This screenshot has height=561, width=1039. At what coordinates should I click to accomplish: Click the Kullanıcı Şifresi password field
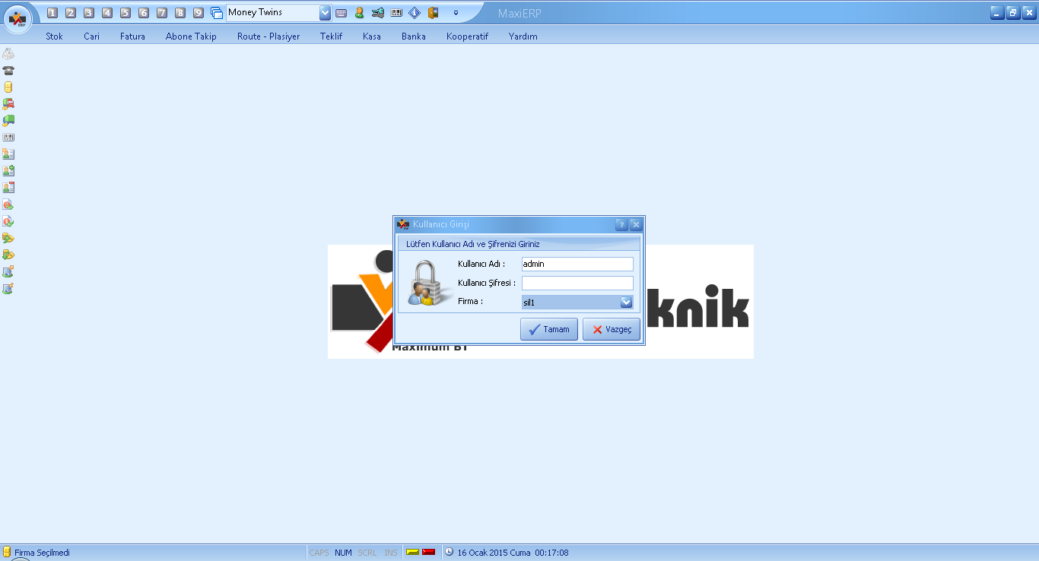577,283
